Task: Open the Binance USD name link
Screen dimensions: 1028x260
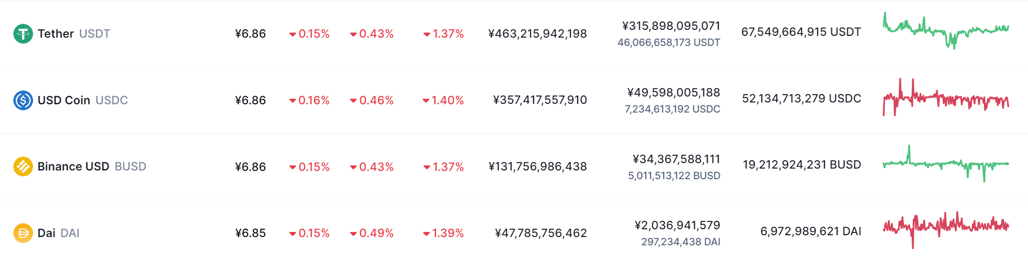Action: 73,166
